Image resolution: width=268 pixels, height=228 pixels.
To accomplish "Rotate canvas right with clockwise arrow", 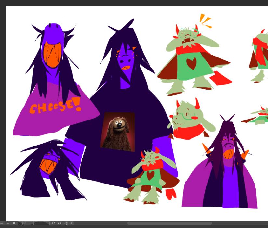I will pyautogui.click(x=60, y=223).
